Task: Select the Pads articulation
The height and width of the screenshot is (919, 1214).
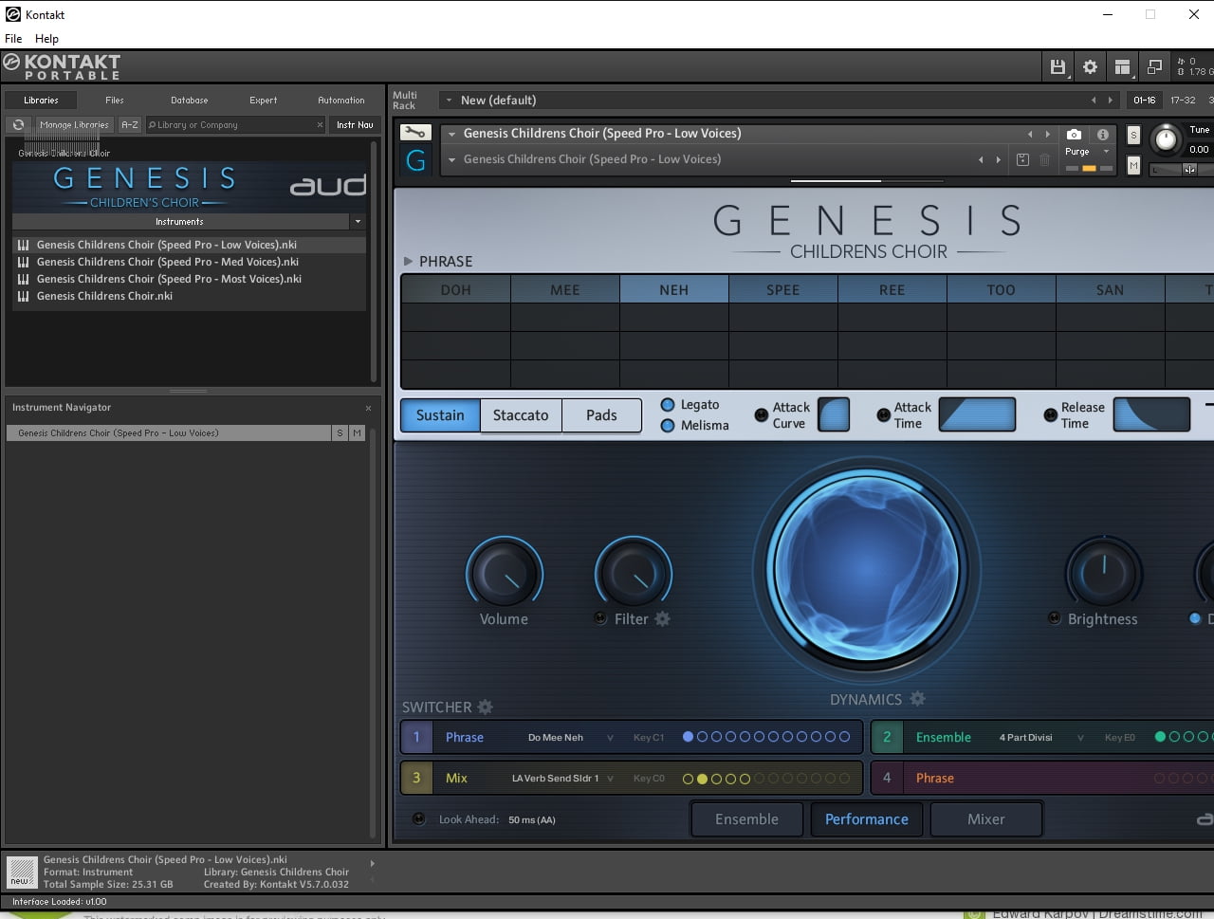Action: pos(601,415)
